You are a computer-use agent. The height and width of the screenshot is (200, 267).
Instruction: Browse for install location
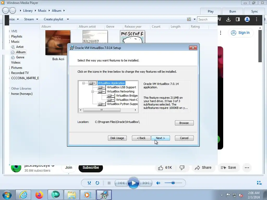(x=184, y=123)
